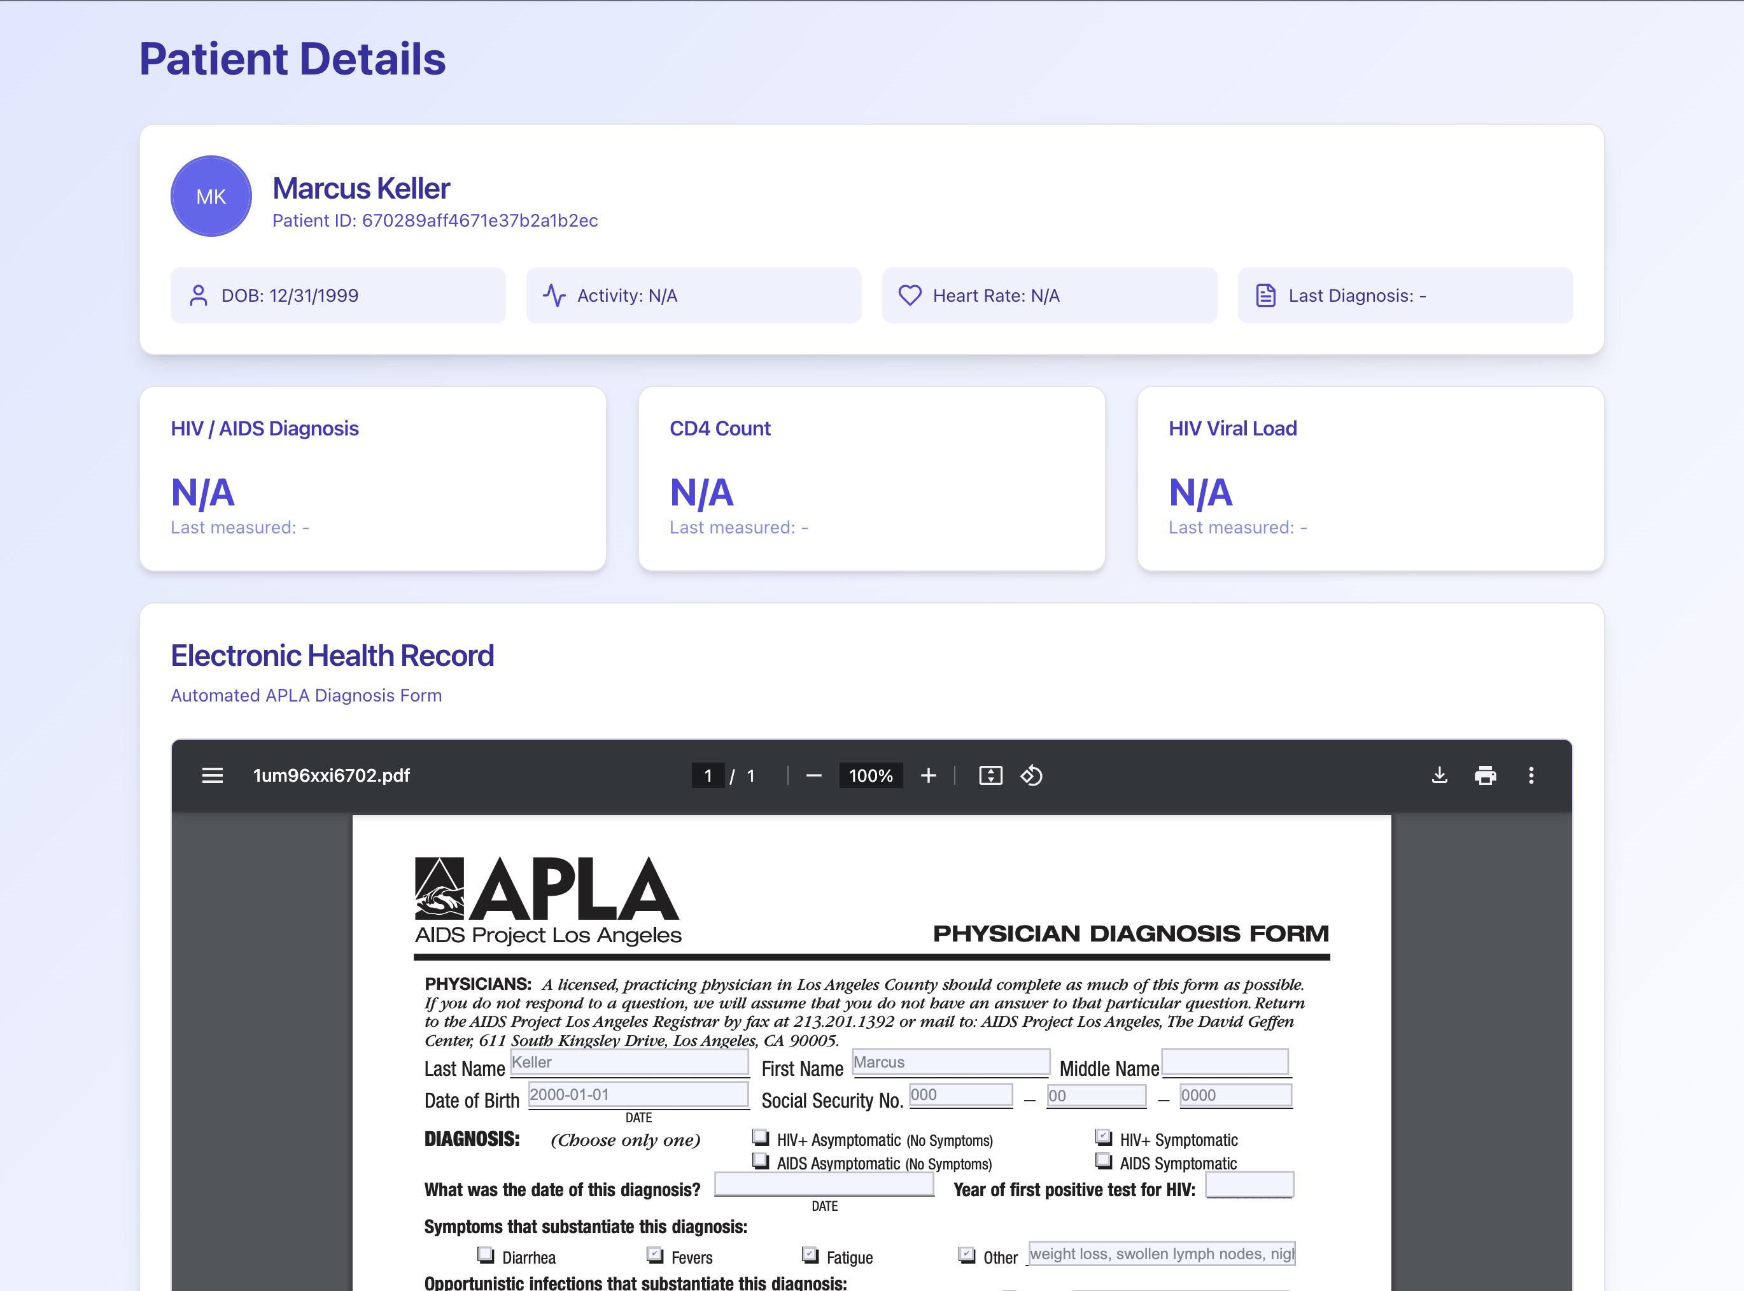Image resolution: width=1744 pixels, height=1291 pixels.
Task: Download the PDF file
Action: point(1439,775)
